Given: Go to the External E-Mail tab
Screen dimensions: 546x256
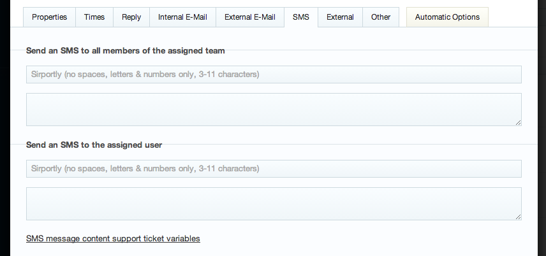Looking at the screenshot, I should 250,17.
